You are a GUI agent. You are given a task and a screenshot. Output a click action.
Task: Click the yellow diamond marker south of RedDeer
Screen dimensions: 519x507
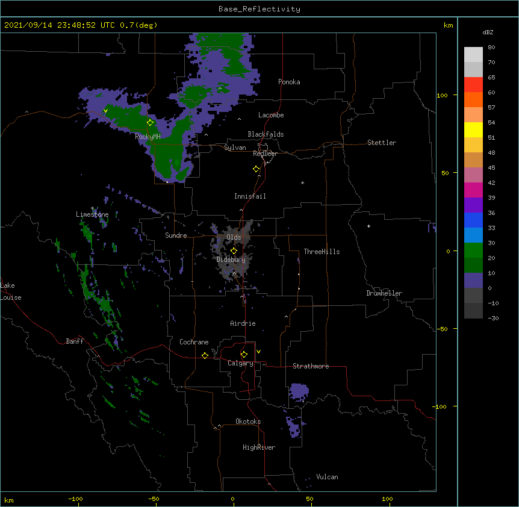(x=256, y=169)
